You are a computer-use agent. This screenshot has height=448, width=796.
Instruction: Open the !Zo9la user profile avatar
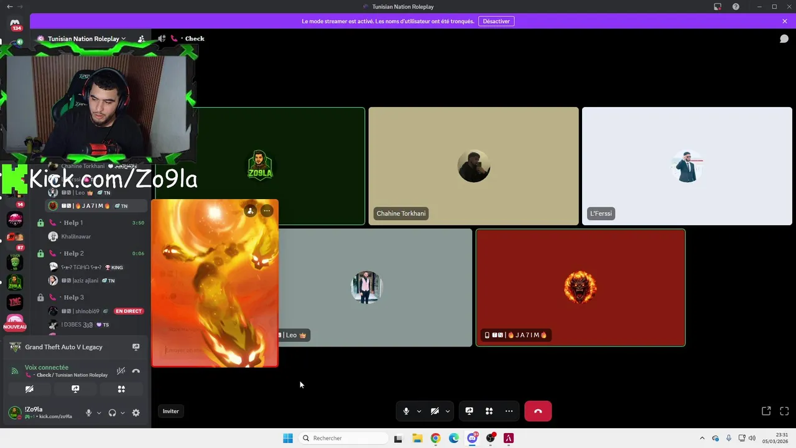click(14, 413)
